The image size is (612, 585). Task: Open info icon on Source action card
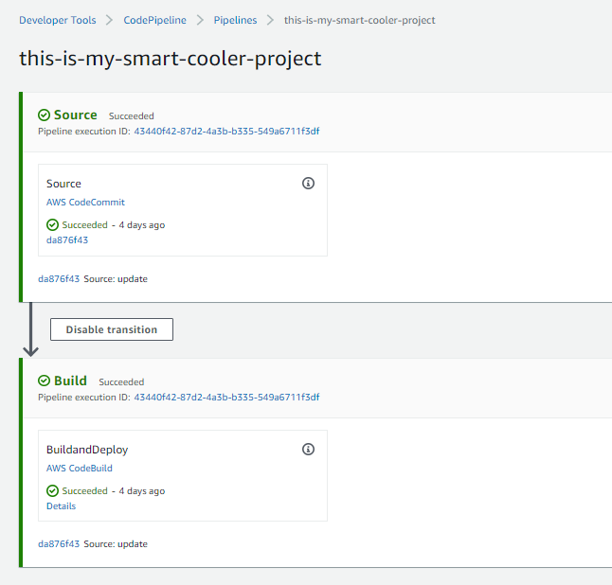click(308, 183)
